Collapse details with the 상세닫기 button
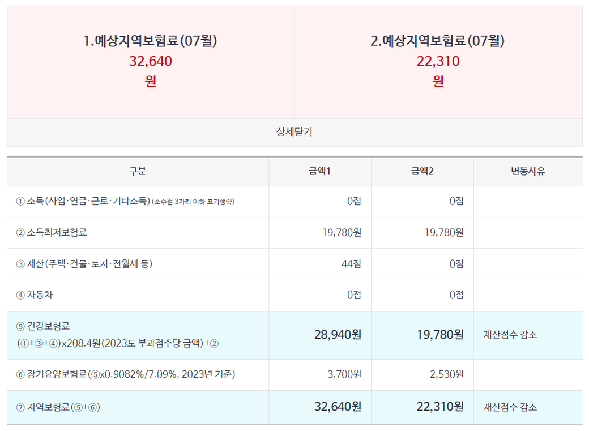The image size is (589, 431). [x=294, y=133]
